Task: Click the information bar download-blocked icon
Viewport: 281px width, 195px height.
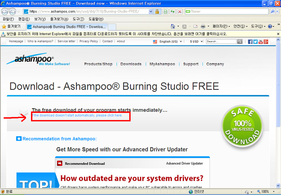Action: coord(3,34)
